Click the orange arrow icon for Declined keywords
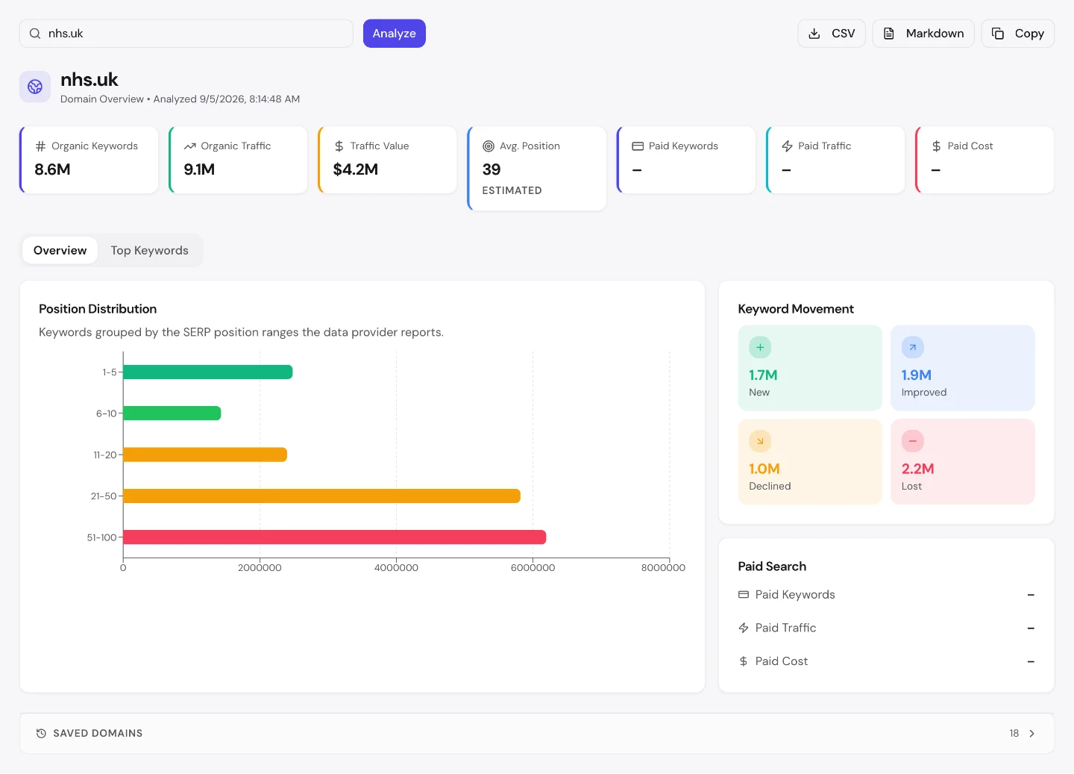 760,441
